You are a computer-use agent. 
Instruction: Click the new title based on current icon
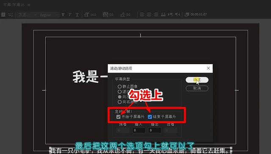(x=3, y=15)
